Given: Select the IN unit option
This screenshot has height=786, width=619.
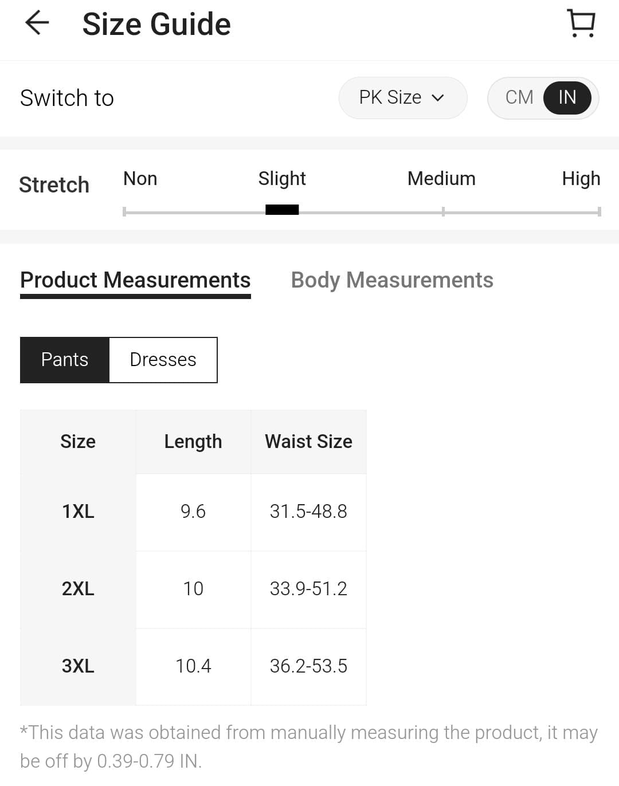Looking at the screenshot, I should pos(567,97).
